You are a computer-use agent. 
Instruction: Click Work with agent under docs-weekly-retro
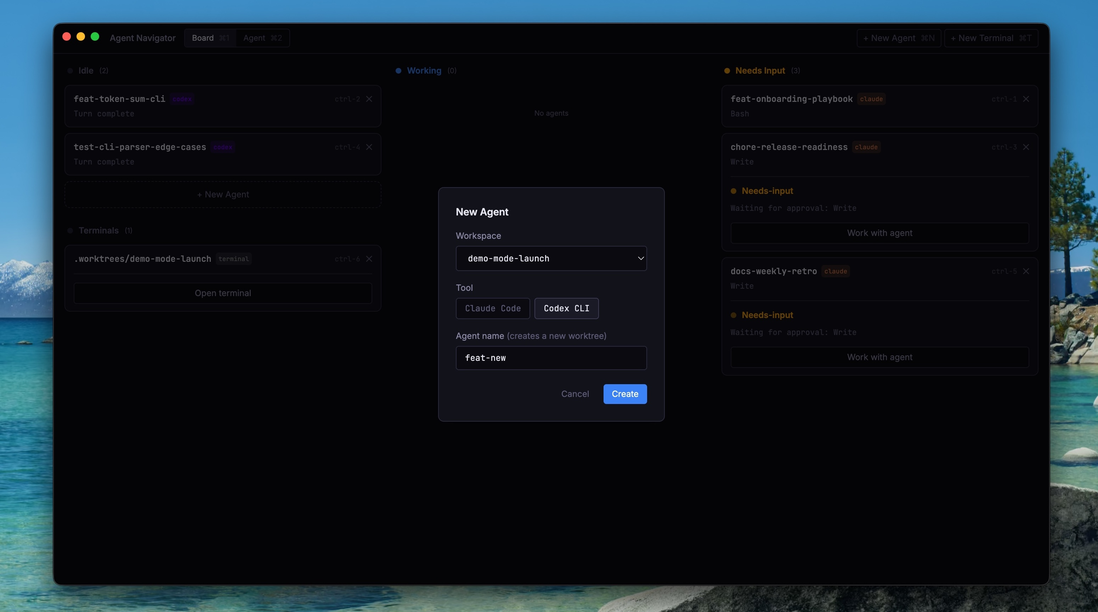pos(879,357)
